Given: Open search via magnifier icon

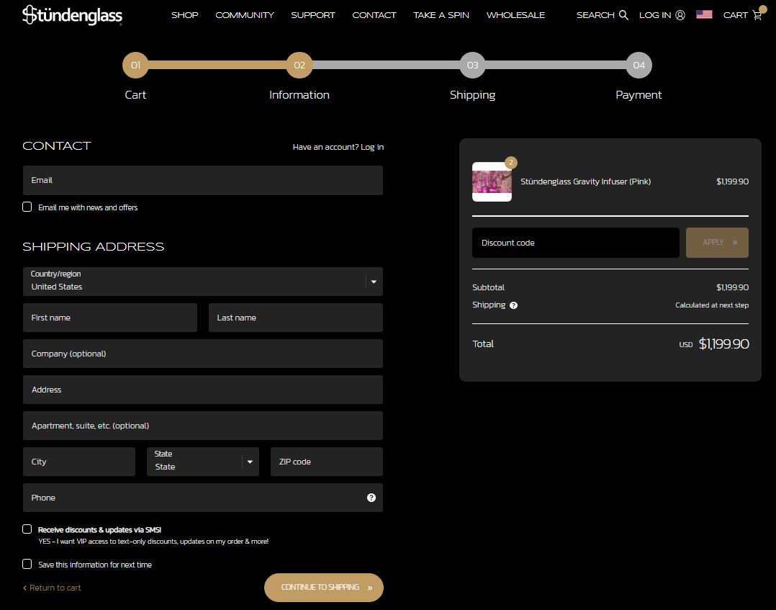Looking at the screenshot, I should coord(623,15).
